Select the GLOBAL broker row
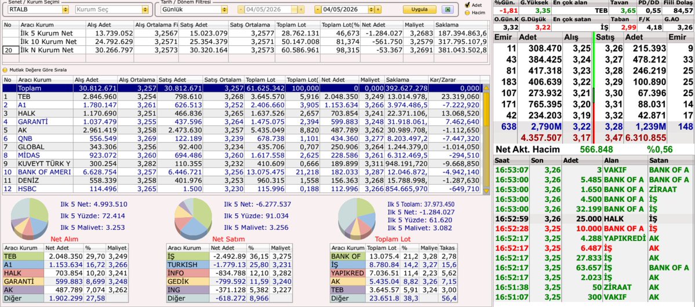695x307 pixels. tap(242, 147)
